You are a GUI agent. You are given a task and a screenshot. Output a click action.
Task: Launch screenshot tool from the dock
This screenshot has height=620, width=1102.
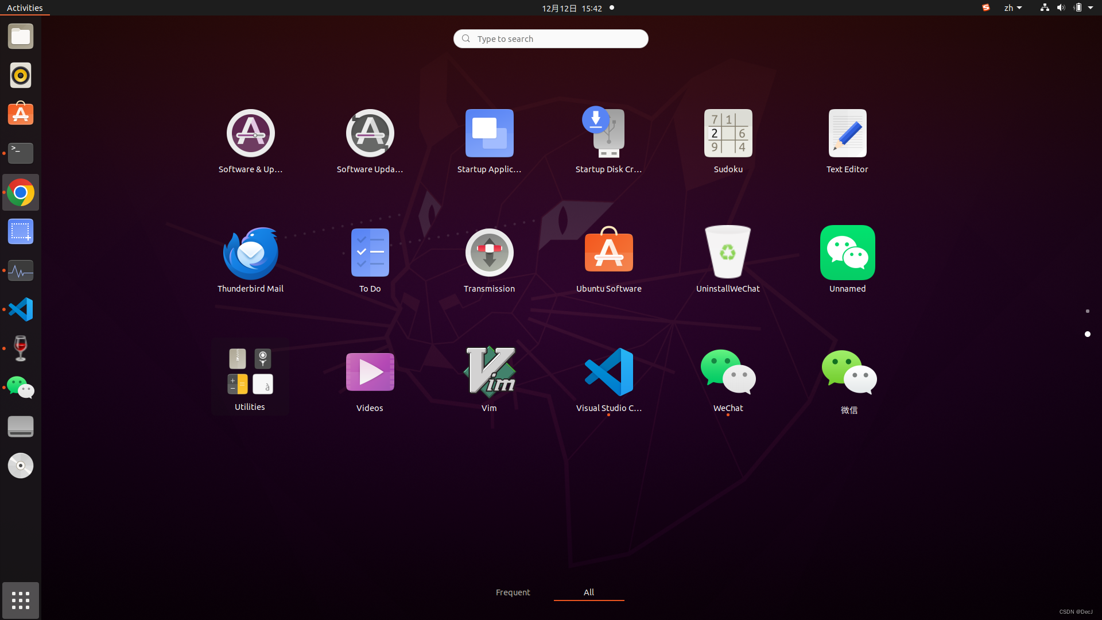click(x=21, y=231)
